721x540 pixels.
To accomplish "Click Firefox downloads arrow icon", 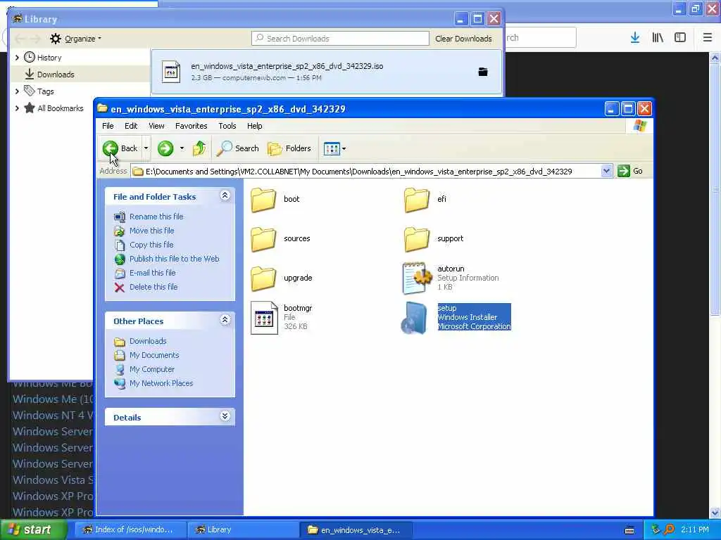I will [x=635, y=38].
